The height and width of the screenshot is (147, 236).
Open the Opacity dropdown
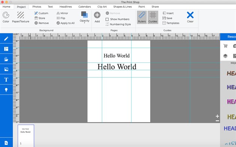coord(84,17)
